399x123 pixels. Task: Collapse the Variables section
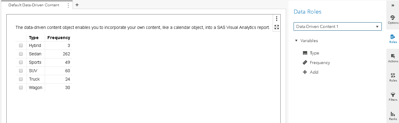[296, 41]
